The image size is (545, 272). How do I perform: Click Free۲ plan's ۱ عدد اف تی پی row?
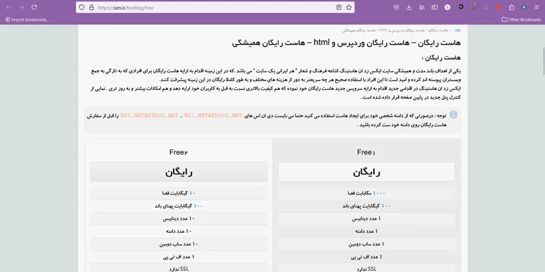178,257
